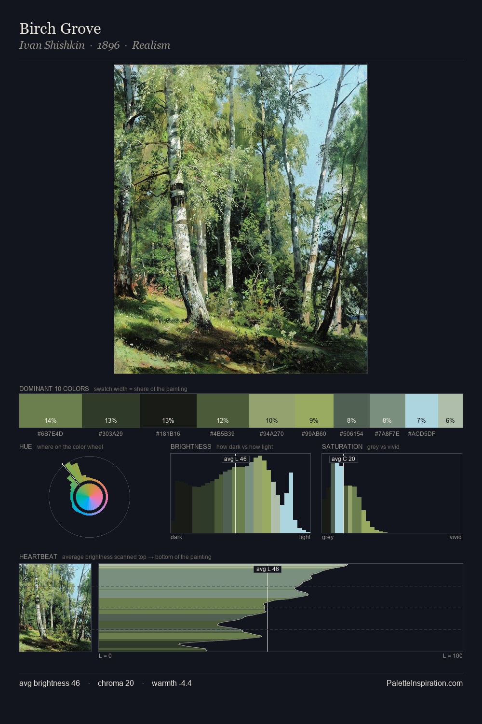The height and width of the screenshot is (724, 482).
Task: Pick the sky blue swatch #ACD5DF
Action: point(422,411)
